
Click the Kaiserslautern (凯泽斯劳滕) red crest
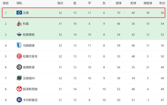click(19, 89)
